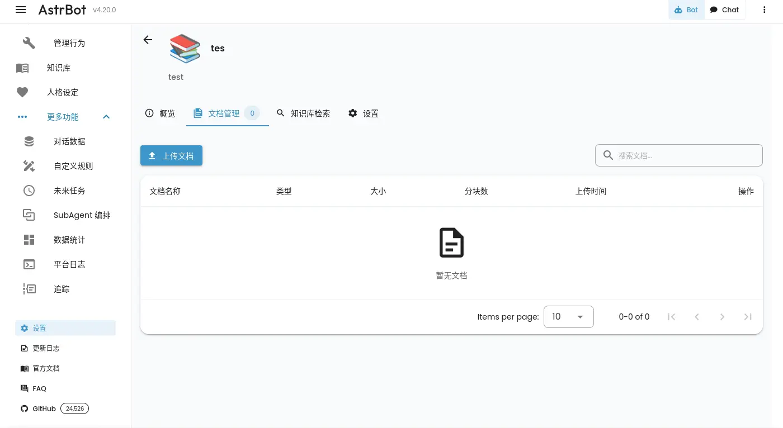Open 数据统计 dashboard item
The width and height of the screenshot is (783, 428).
[69, 240]
